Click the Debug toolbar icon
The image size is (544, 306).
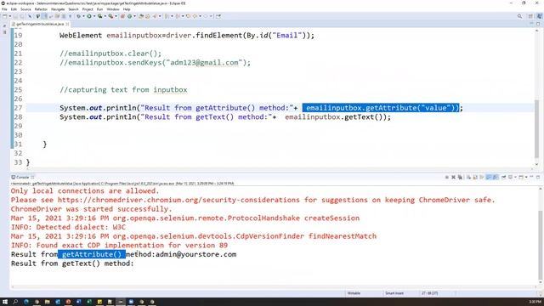pyautogui.click(x=79, y=16)
